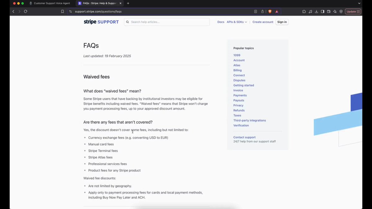The height and width of the screenshot is (209, 372).
Task: Click the Stripe Support logo
Action: 101,22
